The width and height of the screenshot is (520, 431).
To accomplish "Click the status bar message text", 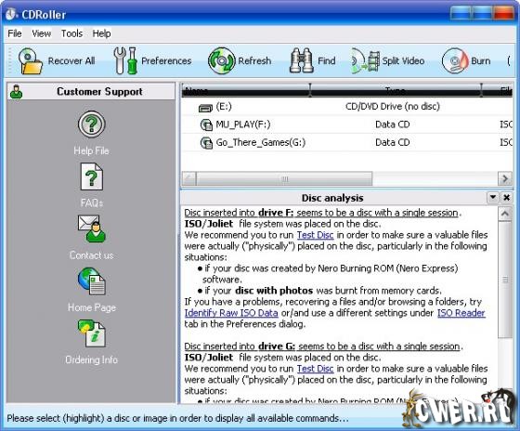I will [177, 418].
